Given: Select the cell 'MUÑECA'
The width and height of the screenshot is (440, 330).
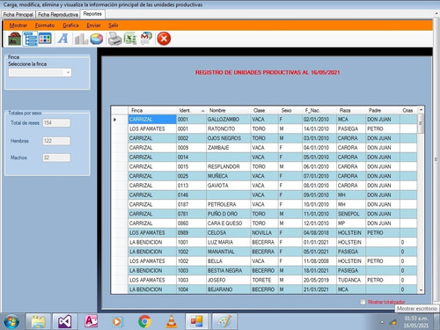Looking at the screenshot, I should [228, 176].
